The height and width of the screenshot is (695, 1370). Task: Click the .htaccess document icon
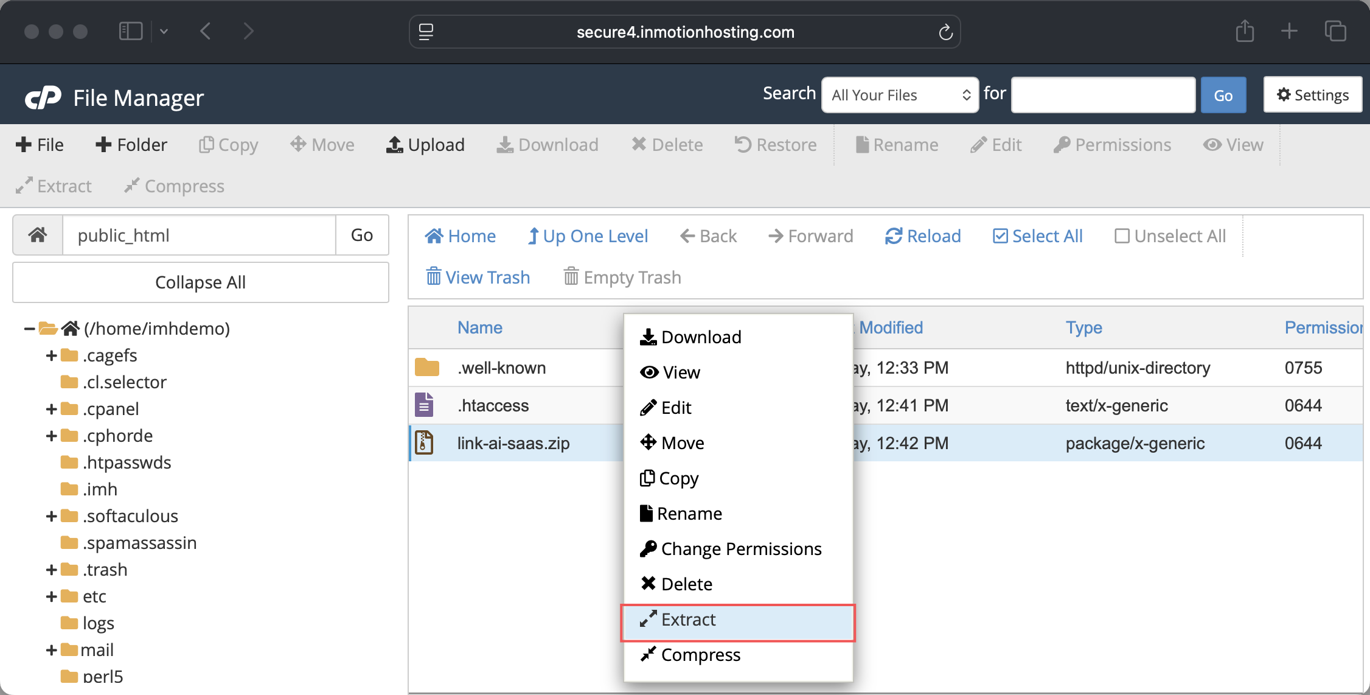click(424, 405)
